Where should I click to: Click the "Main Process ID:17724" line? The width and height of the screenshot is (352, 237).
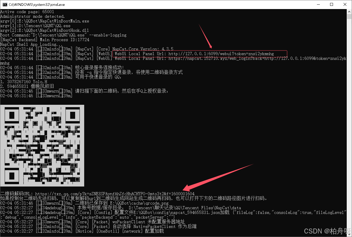point(45,40)
